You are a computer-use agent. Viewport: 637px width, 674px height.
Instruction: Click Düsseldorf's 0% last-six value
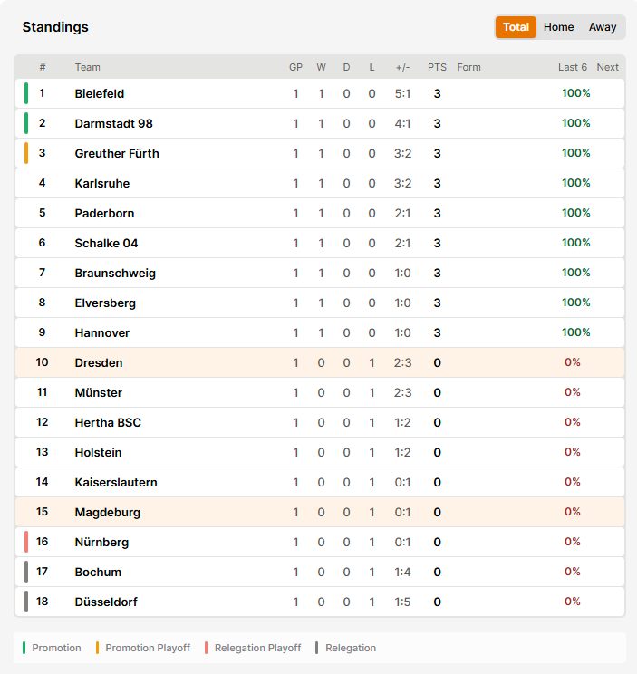click(x=572, y=602)
